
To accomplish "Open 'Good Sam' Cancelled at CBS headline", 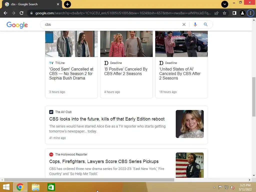I will tap(71, 74).
